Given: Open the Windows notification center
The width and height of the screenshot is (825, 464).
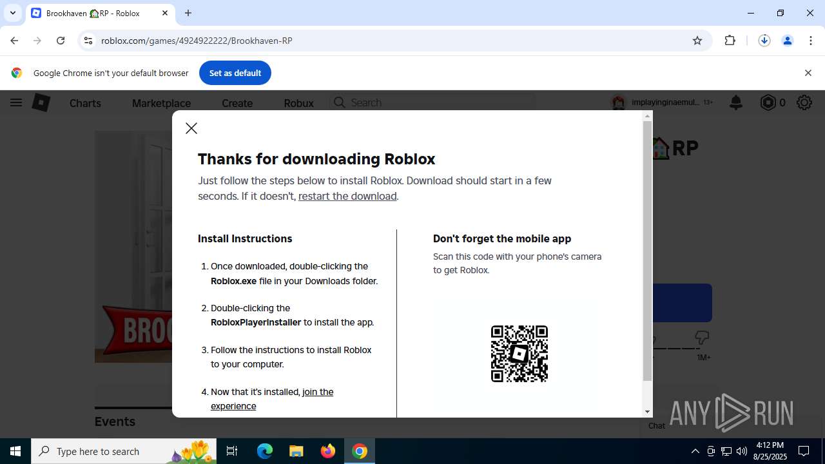Looking at the screenshot, I should 804,451.
